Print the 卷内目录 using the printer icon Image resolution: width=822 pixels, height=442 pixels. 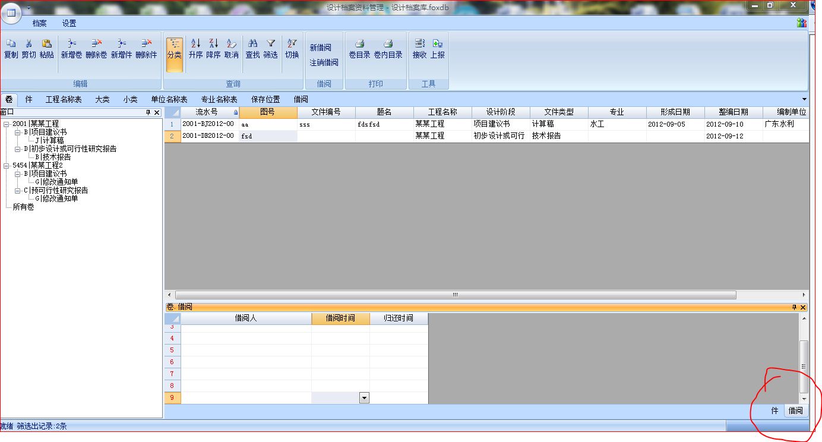388,44
